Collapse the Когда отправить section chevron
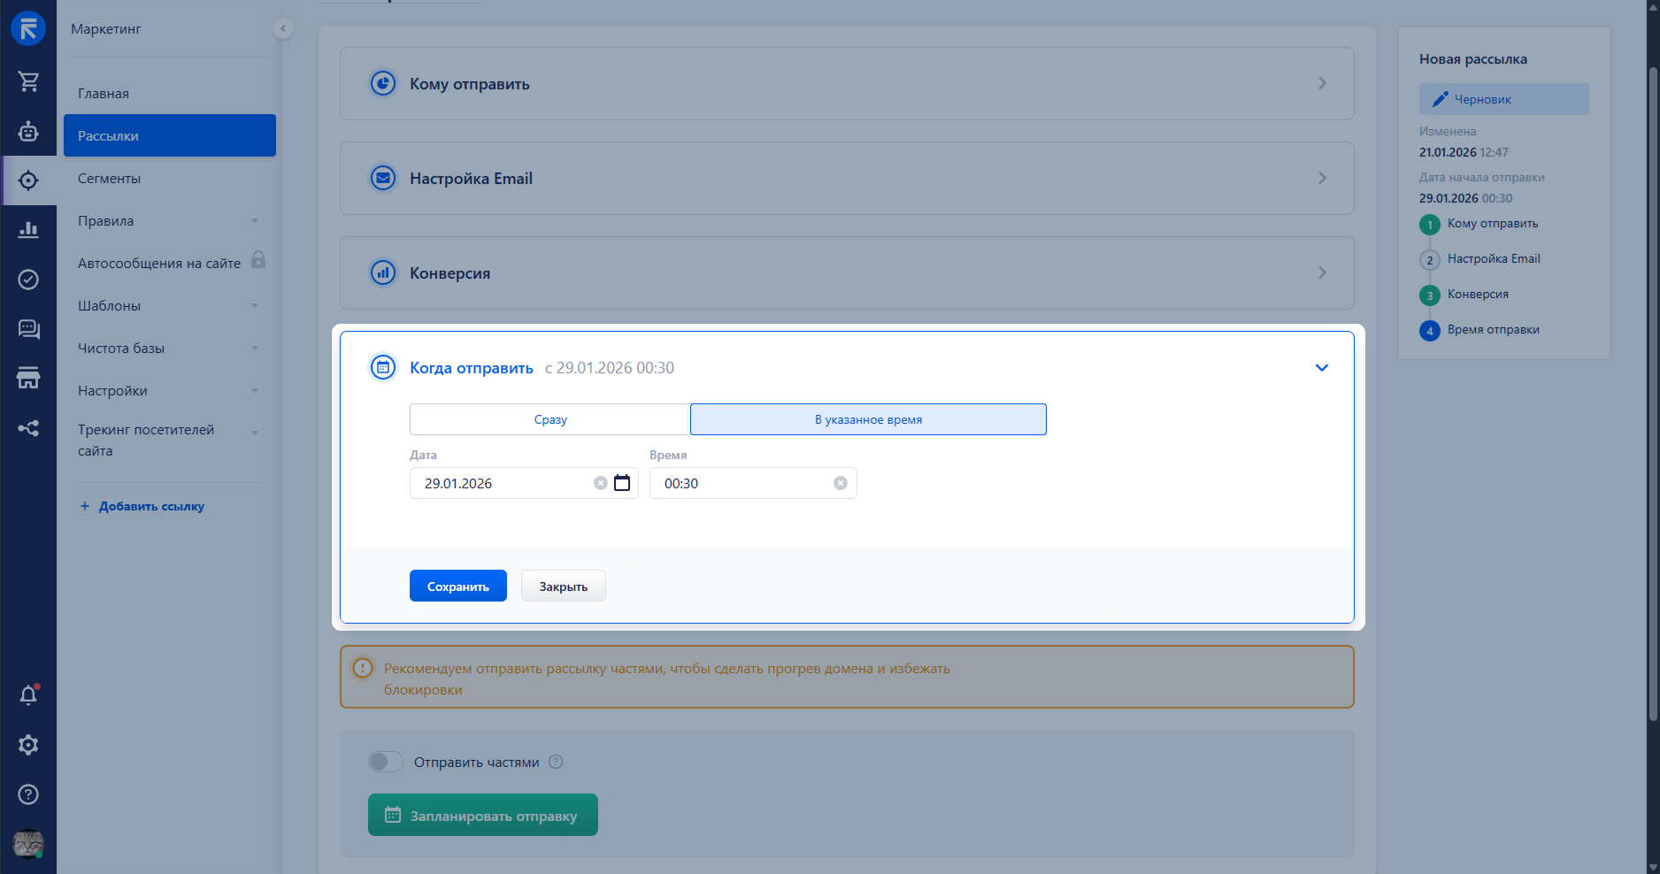Viewport: 1660px width, 874px height. pyautogui.click(x=1321, y=368)
